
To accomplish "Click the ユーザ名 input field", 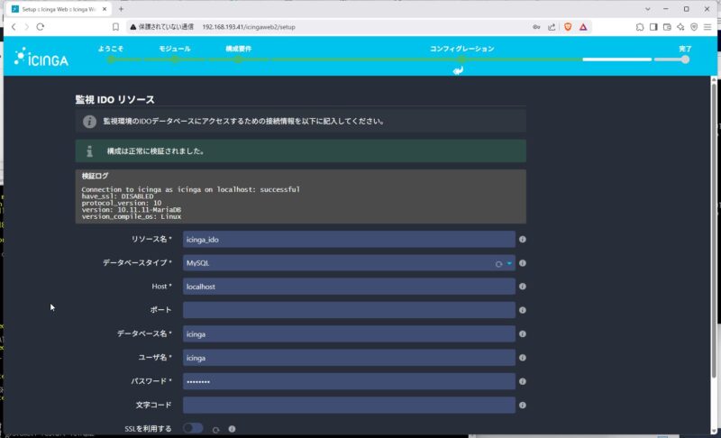I will [349, 358].
